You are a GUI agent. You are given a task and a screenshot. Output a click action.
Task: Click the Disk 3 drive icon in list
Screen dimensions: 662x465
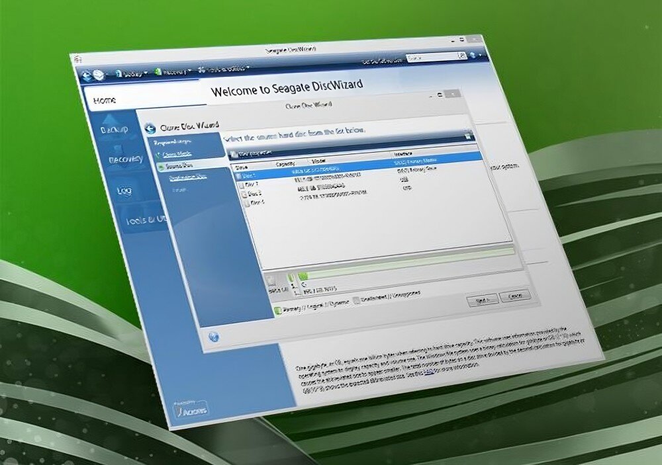(242, 194)
